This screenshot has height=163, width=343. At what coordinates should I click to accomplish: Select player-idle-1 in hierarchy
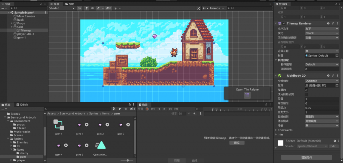(x=25, y=34)
